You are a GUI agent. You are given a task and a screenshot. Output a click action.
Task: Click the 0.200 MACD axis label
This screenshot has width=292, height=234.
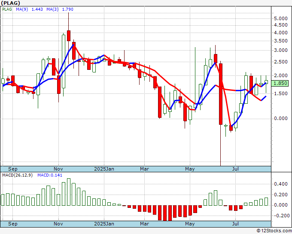281,195
